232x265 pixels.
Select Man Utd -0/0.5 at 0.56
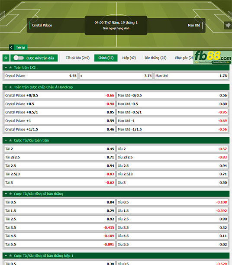point(172,96)
